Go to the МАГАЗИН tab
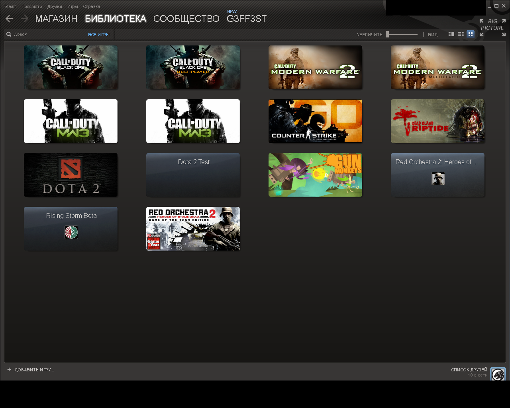The height and width of the screenshot is (408, 510). (56, 19)
